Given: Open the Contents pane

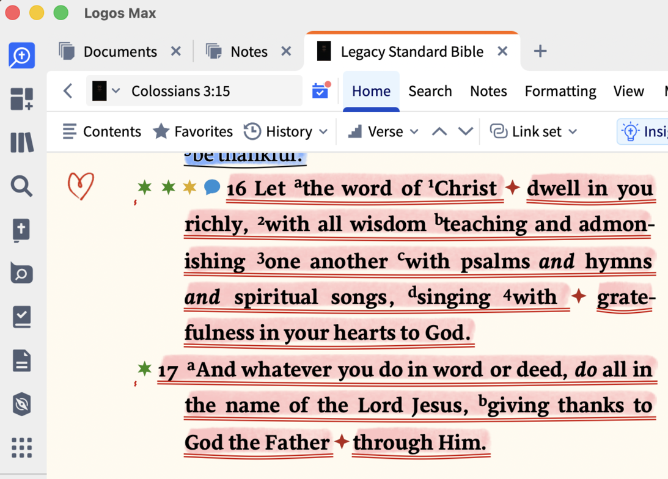Looking at the screenshot, I should 102,131.
